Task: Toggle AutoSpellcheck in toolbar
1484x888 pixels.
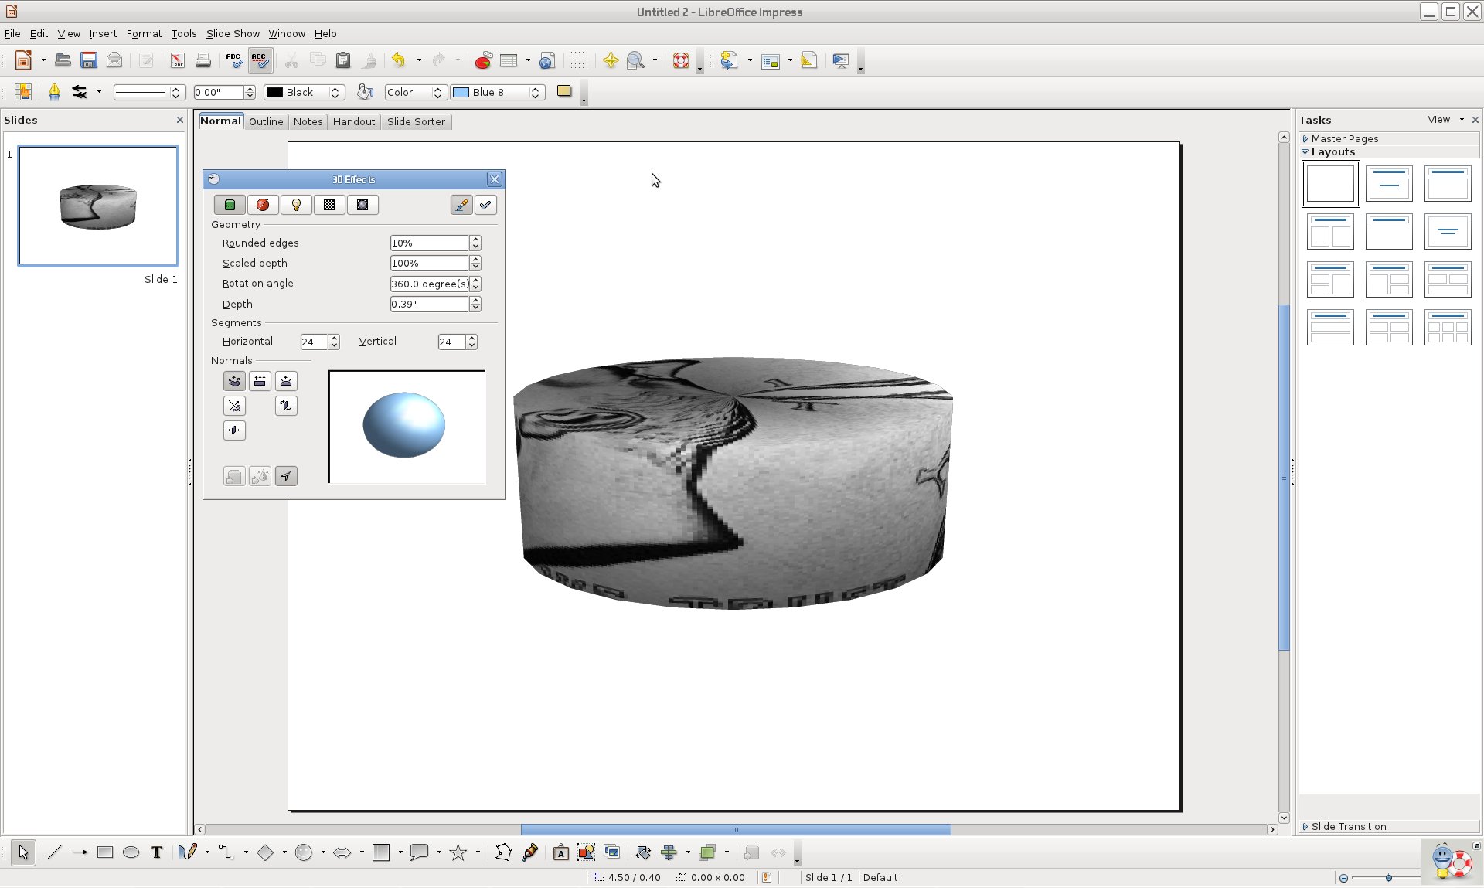Action: (260, 60)
